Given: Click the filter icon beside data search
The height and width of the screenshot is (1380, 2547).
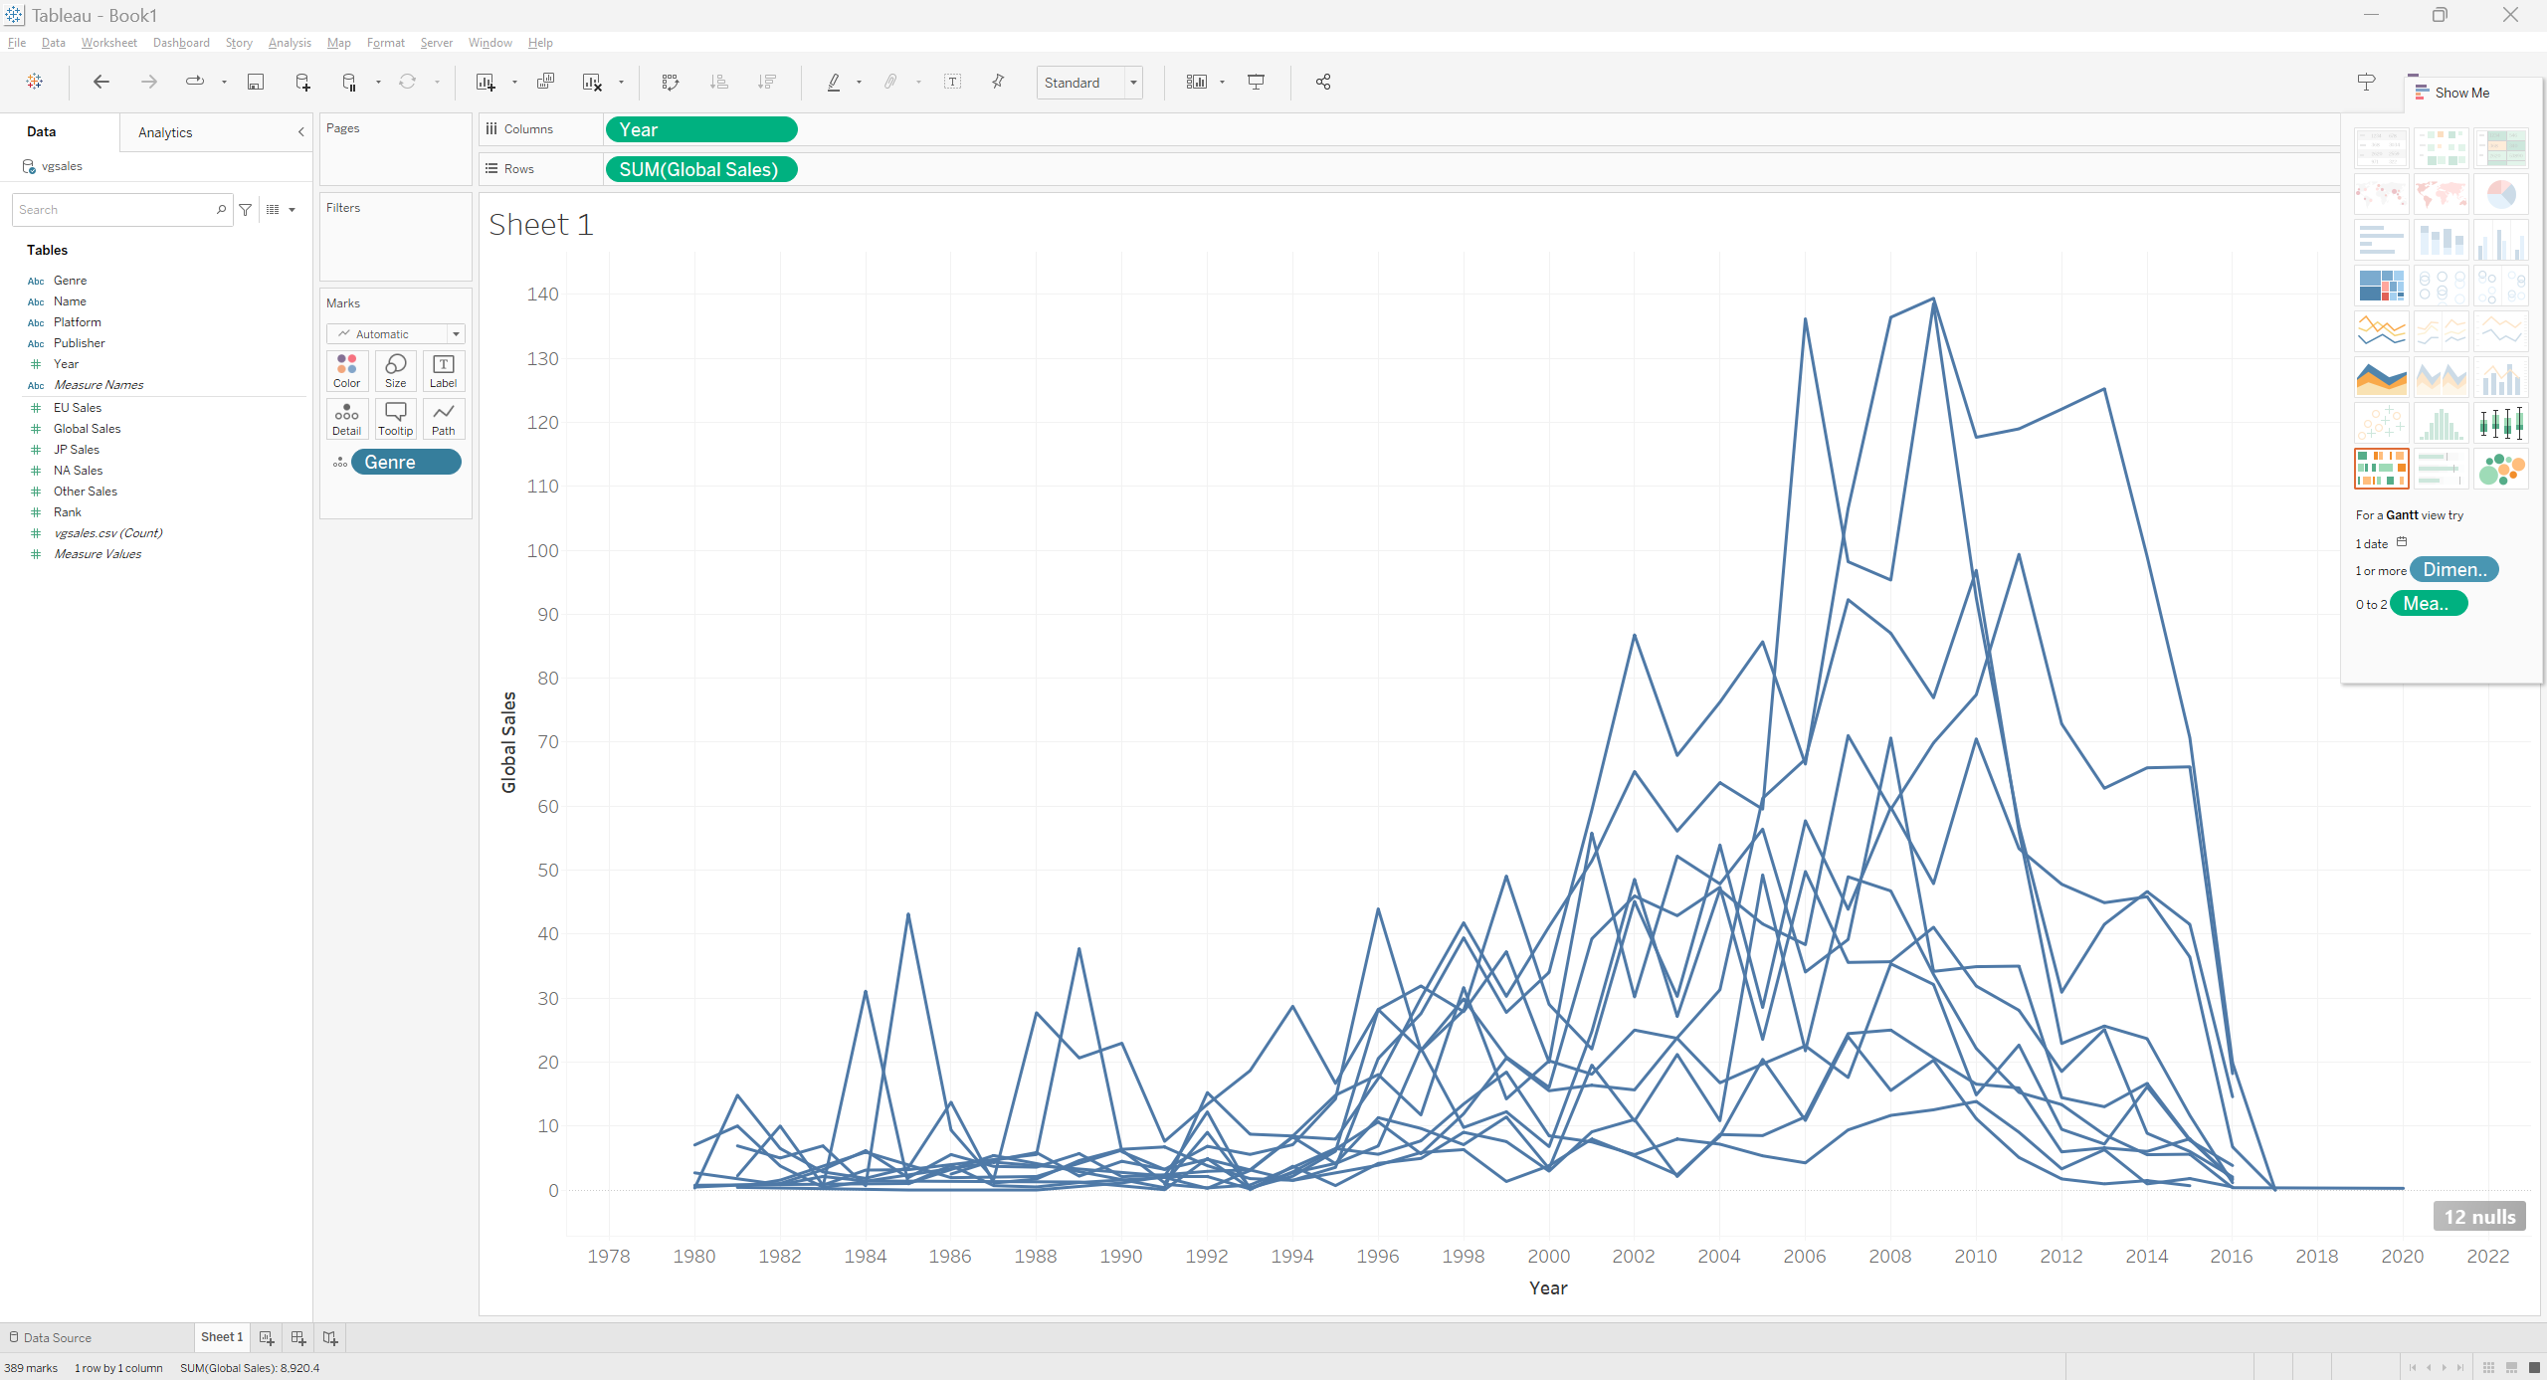Looking at the screenshot, I should click(246, 210).
